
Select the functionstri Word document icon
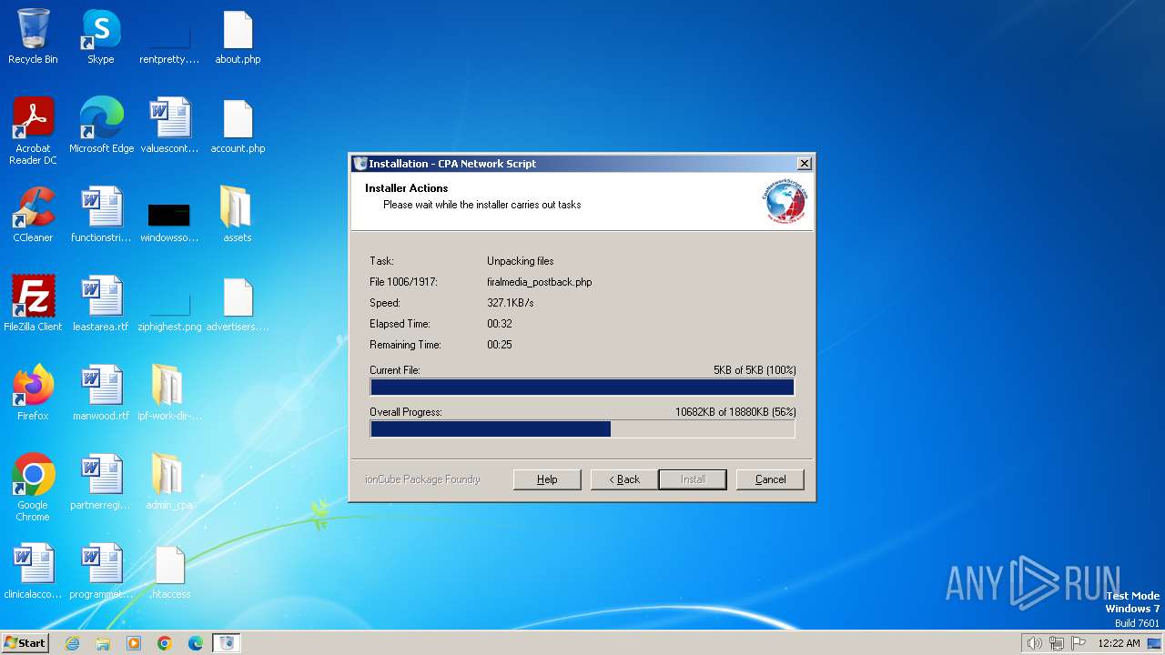[x=101, y=215]
